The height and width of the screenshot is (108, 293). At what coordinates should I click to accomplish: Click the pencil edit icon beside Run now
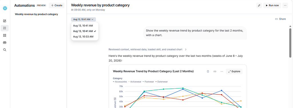(x=259, y=5)
